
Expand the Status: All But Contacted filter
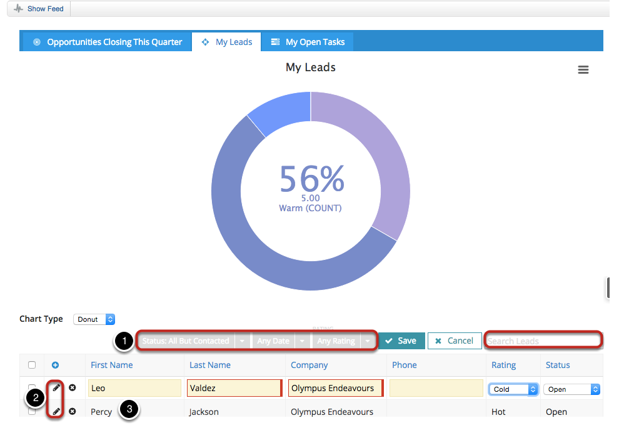click(x=242, y=341)
